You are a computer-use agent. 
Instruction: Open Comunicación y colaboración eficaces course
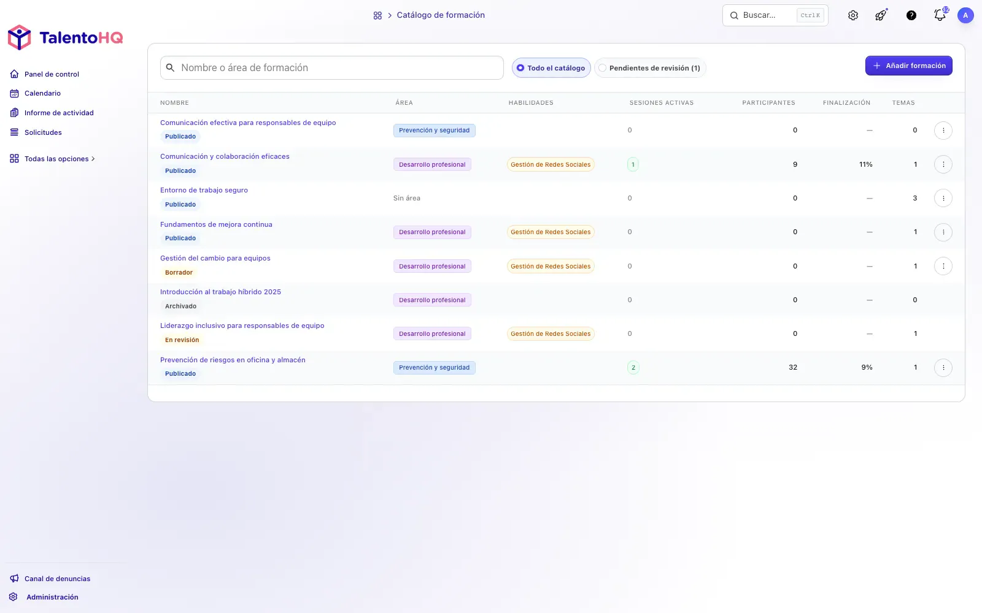[225, 156]
